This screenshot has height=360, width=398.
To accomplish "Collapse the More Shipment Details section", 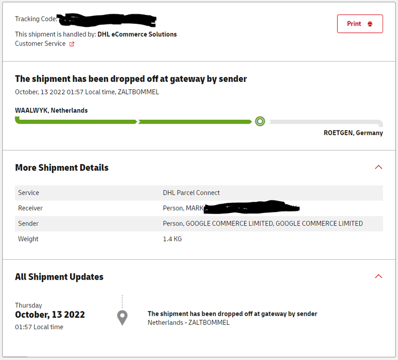I will pyautogui.click(x=378, y=167).
